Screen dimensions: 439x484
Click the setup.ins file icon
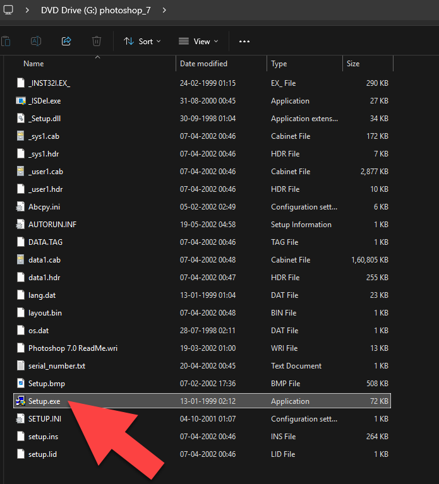21,437
